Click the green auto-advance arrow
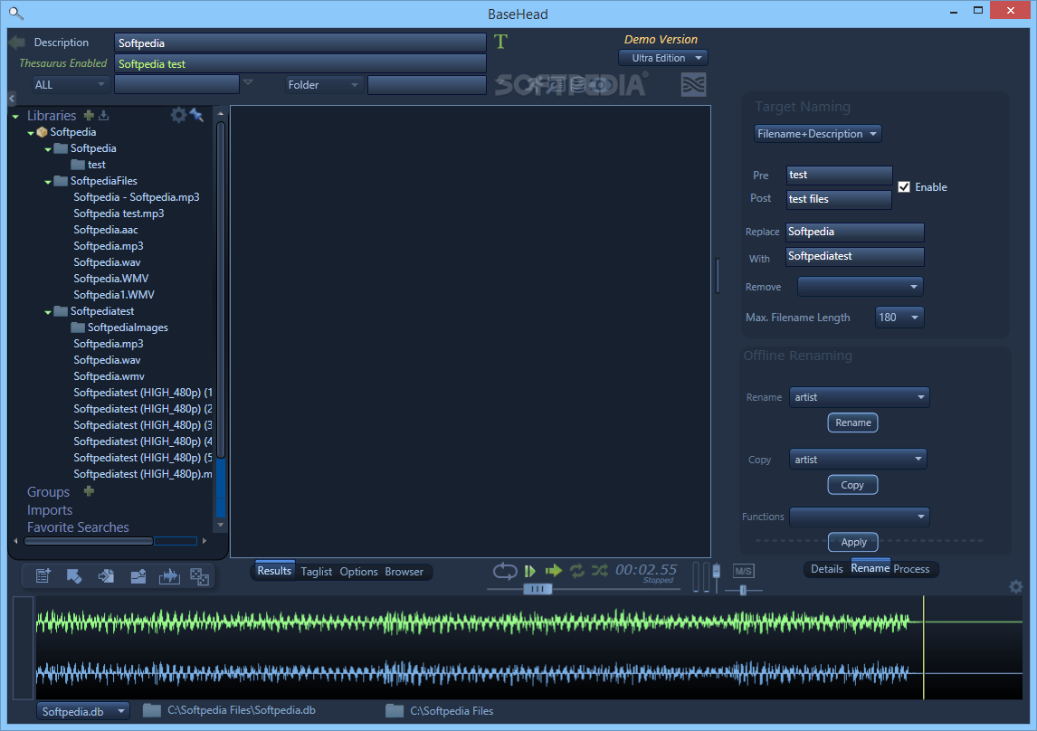This screenshot has width=1037, height=731. point(554,570)
